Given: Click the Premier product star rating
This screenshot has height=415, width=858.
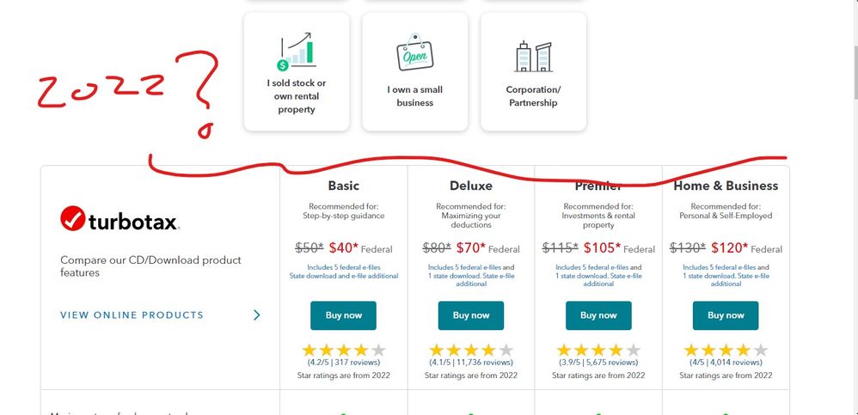Looking at the screenshot, I should (x=598, y=351).
